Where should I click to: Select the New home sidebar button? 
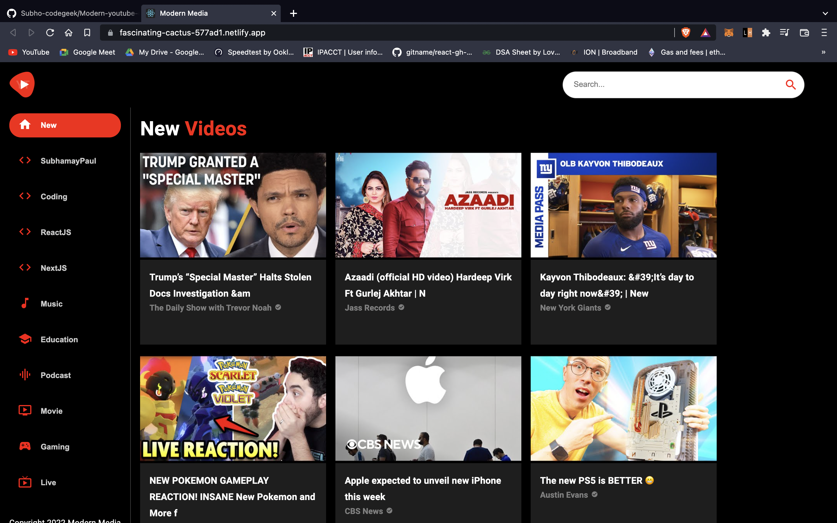click(65, 125)
